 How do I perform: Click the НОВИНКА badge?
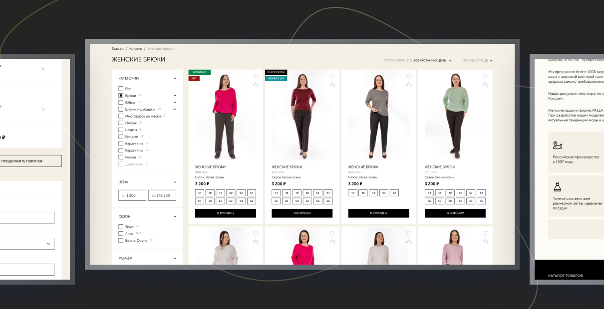click(199, 72)
